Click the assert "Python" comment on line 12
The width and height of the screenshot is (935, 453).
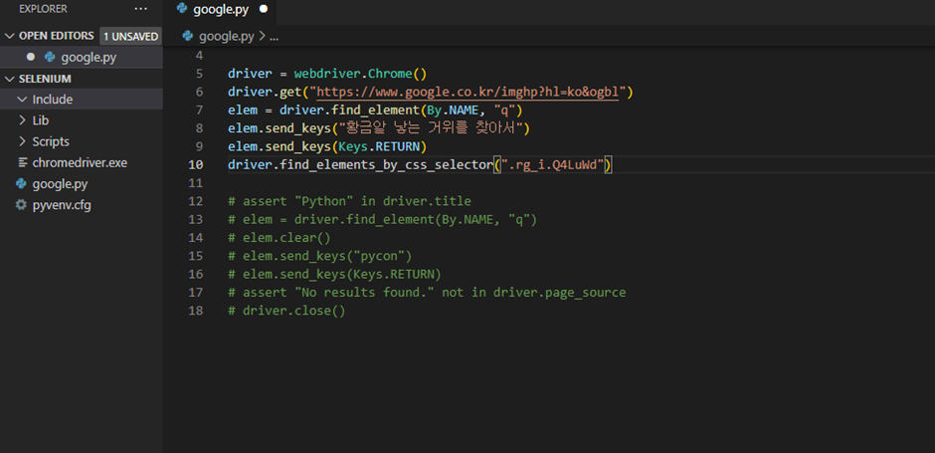(x=349, y=201)
